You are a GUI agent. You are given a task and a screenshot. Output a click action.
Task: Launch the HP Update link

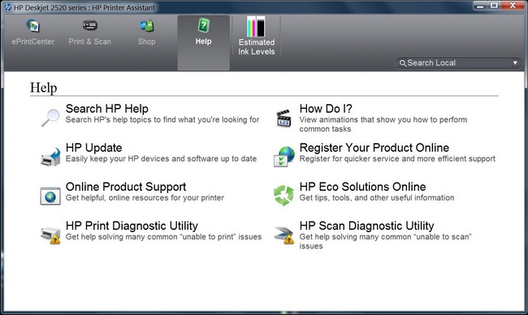click(x=93, y=148)
